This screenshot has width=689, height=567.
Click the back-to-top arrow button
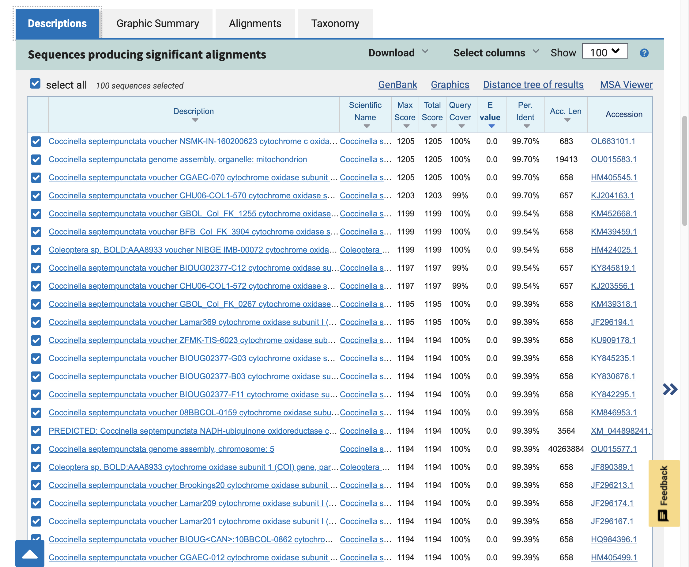pyautogui.click(x=30, y=554)
